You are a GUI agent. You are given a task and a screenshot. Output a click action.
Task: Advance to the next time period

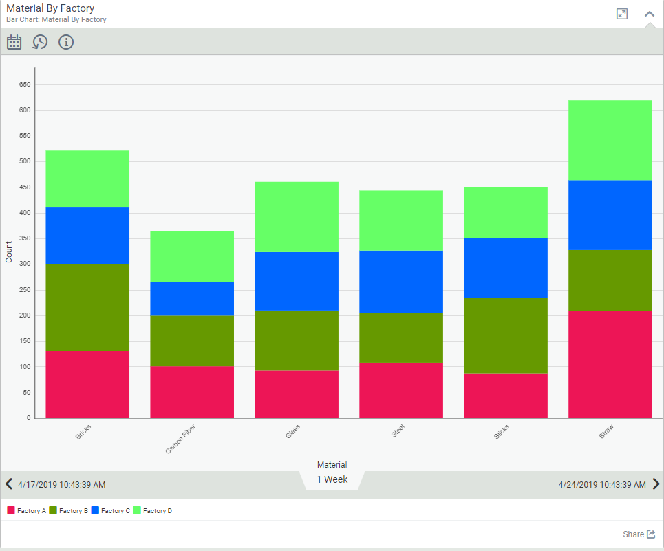click(656, 484)
